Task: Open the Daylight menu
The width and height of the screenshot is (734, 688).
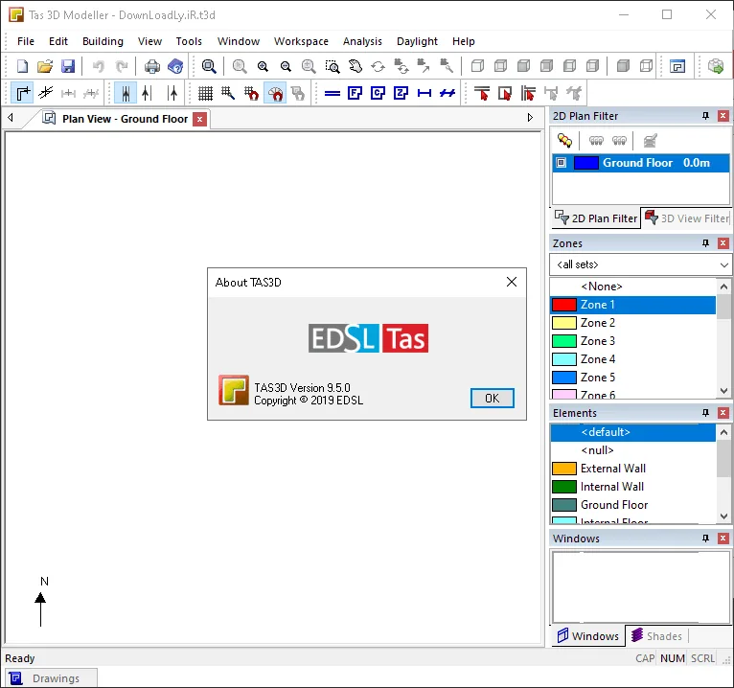Action: tap(417, 41)
